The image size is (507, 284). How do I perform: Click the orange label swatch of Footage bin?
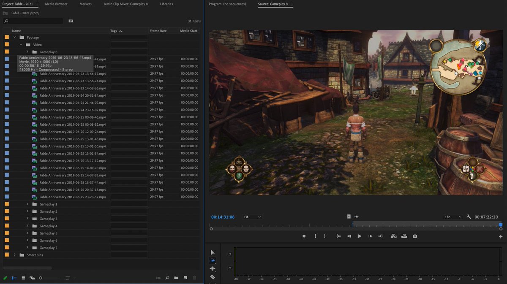7,38
